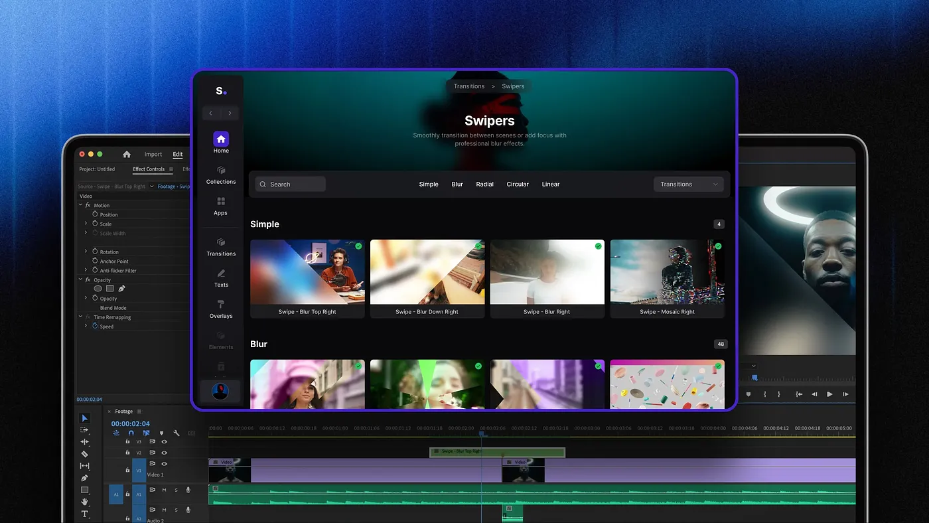Viewport: 929px width, 523px height.
Task: Click the plugin Search field
Action: tap(291, 185)
